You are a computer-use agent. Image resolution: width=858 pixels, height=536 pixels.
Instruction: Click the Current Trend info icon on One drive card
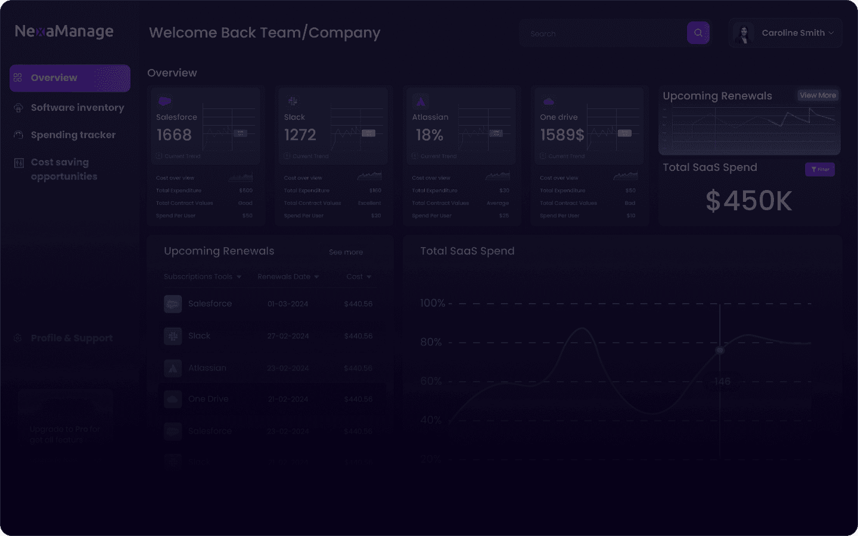coord(543,156)
